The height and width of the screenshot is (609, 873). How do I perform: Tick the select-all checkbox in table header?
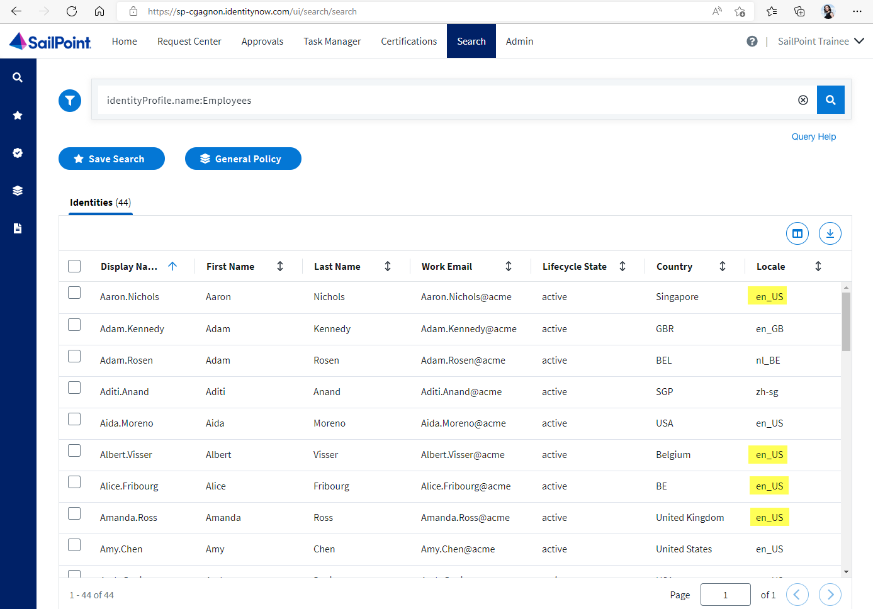(74, 266)
